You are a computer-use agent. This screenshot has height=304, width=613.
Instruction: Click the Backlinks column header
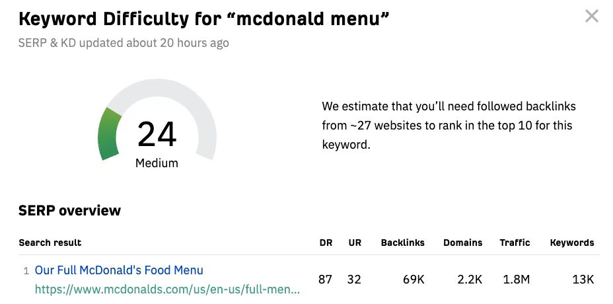[403, 243]
